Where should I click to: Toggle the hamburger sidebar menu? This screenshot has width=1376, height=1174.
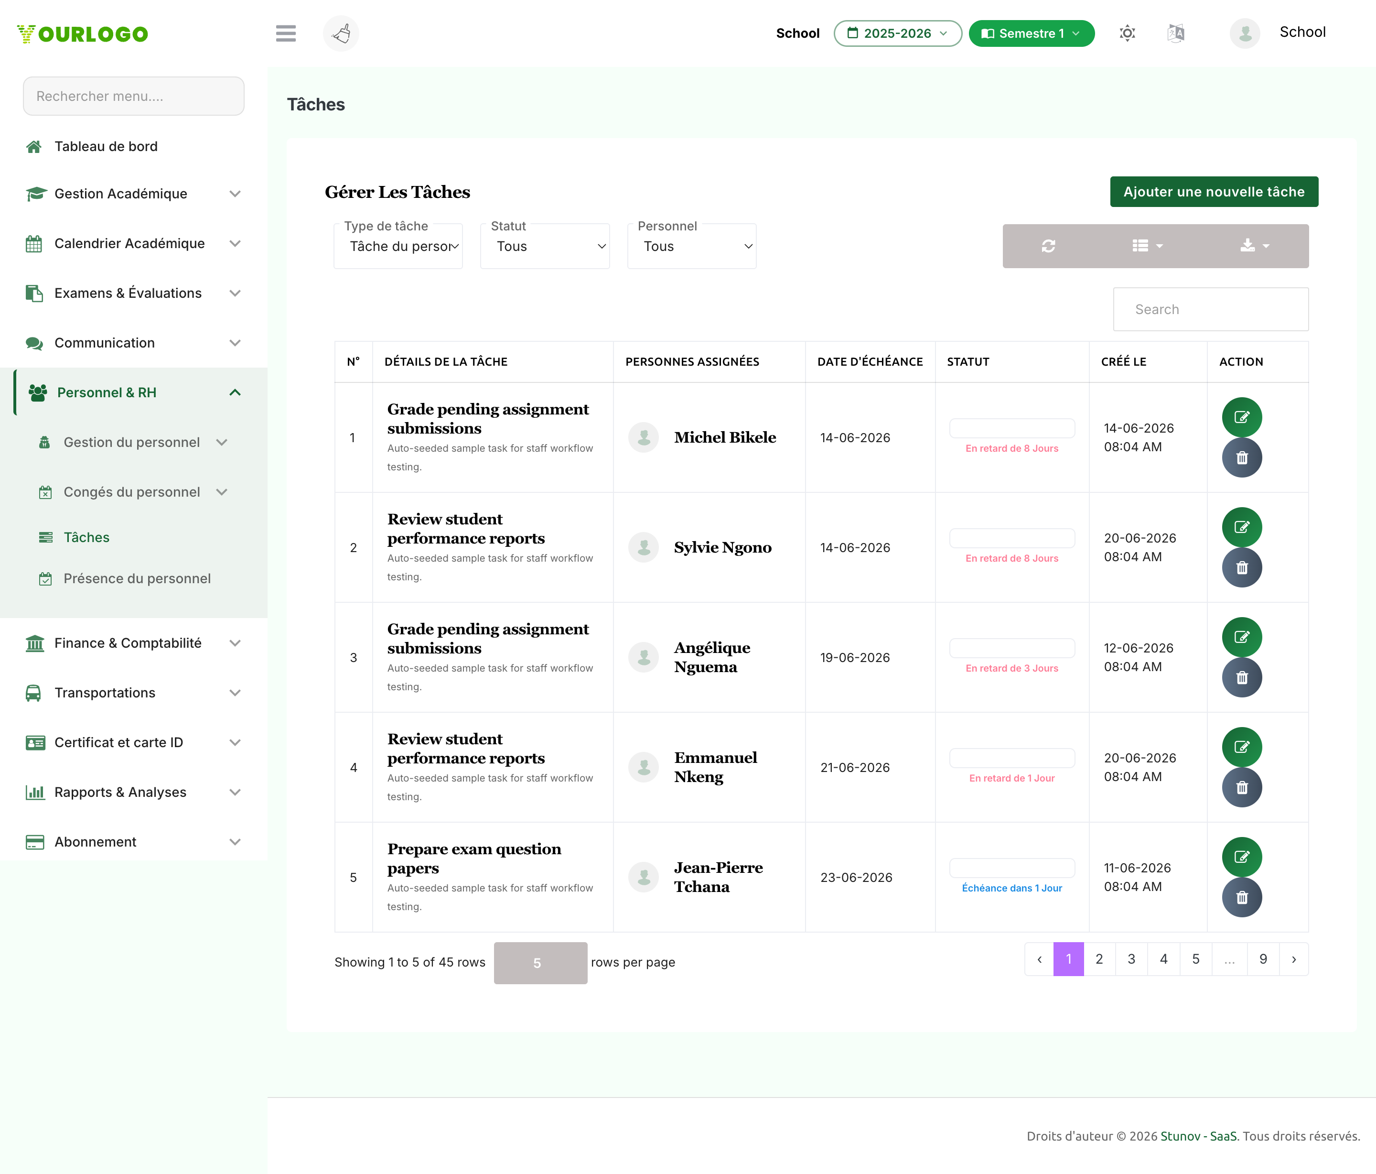286,33
